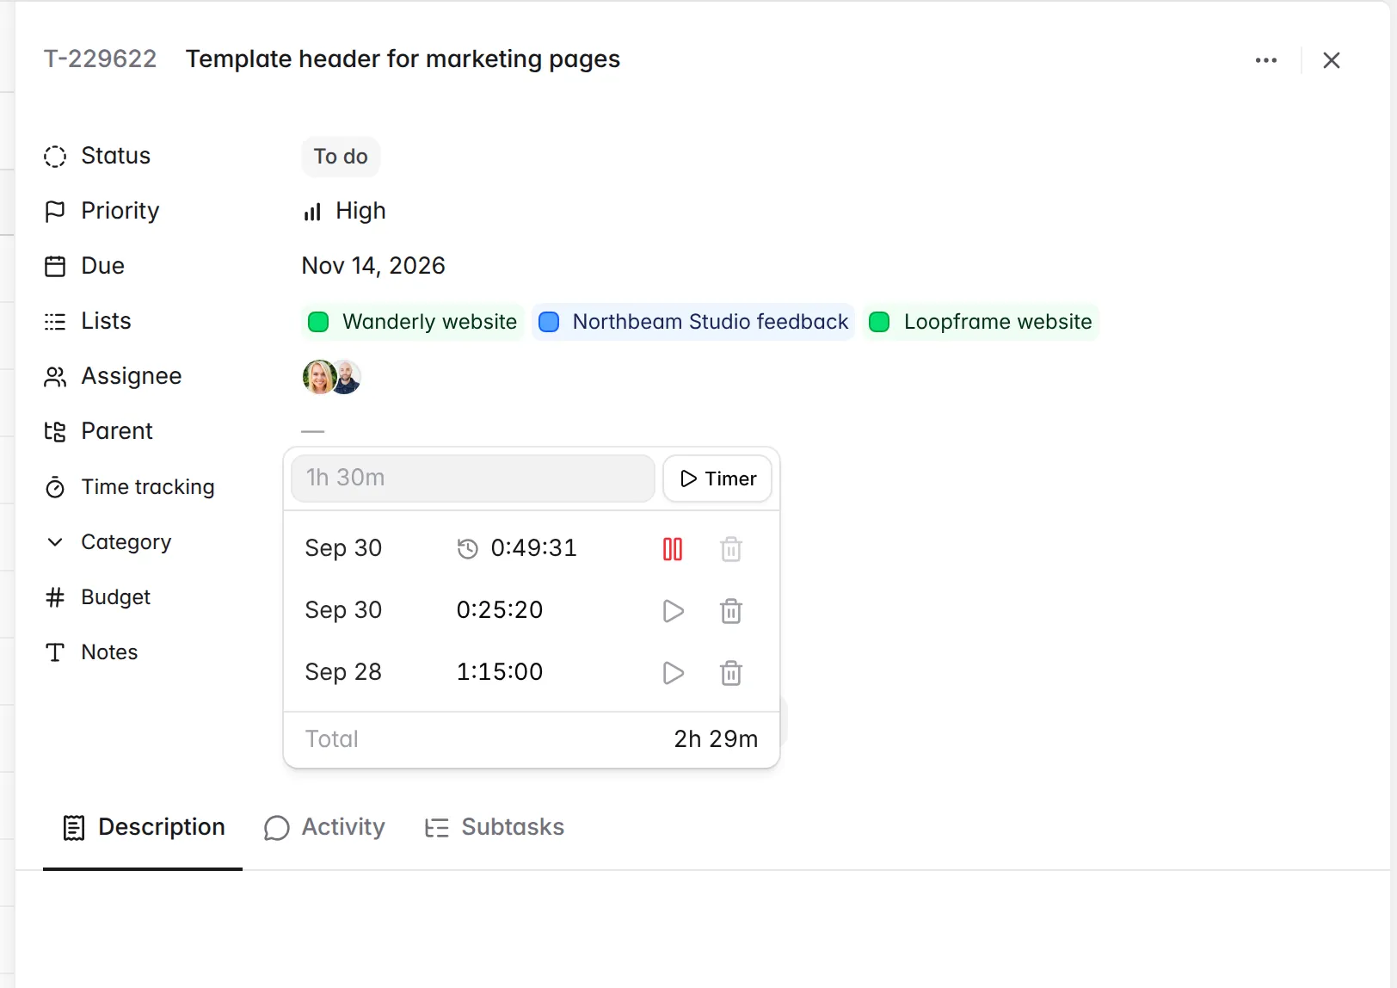Set the empty Parent field dash
The height and width of the screenshot is (988, 1397).
[x=313, y=431]
